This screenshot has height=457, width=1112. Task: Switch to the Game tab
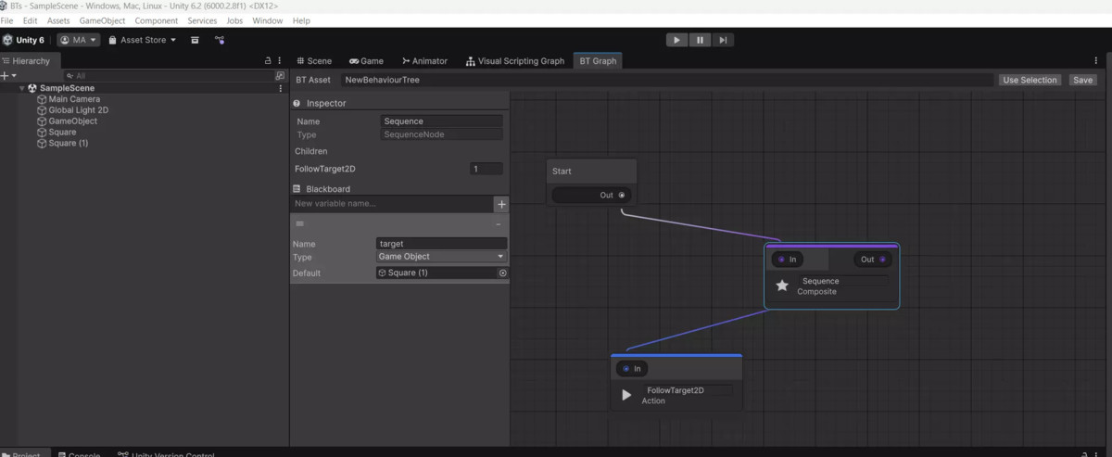[x=366, y=61]
